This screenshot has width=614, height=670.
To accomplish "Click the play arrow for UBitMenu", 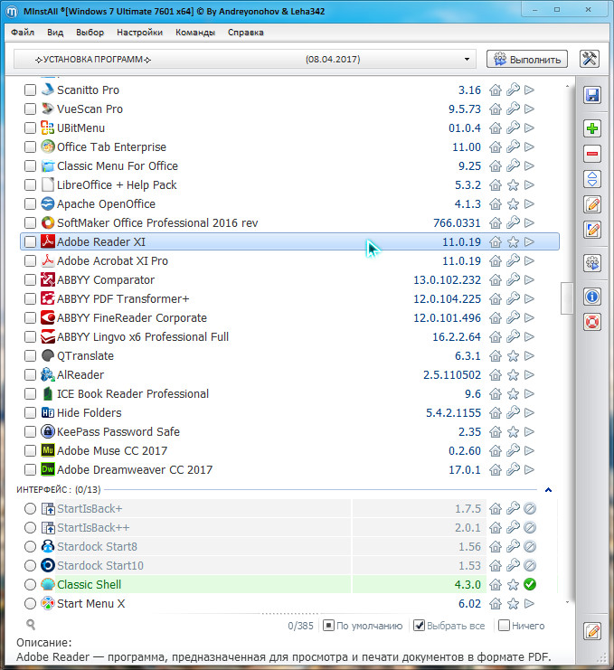I will (529, 127).
